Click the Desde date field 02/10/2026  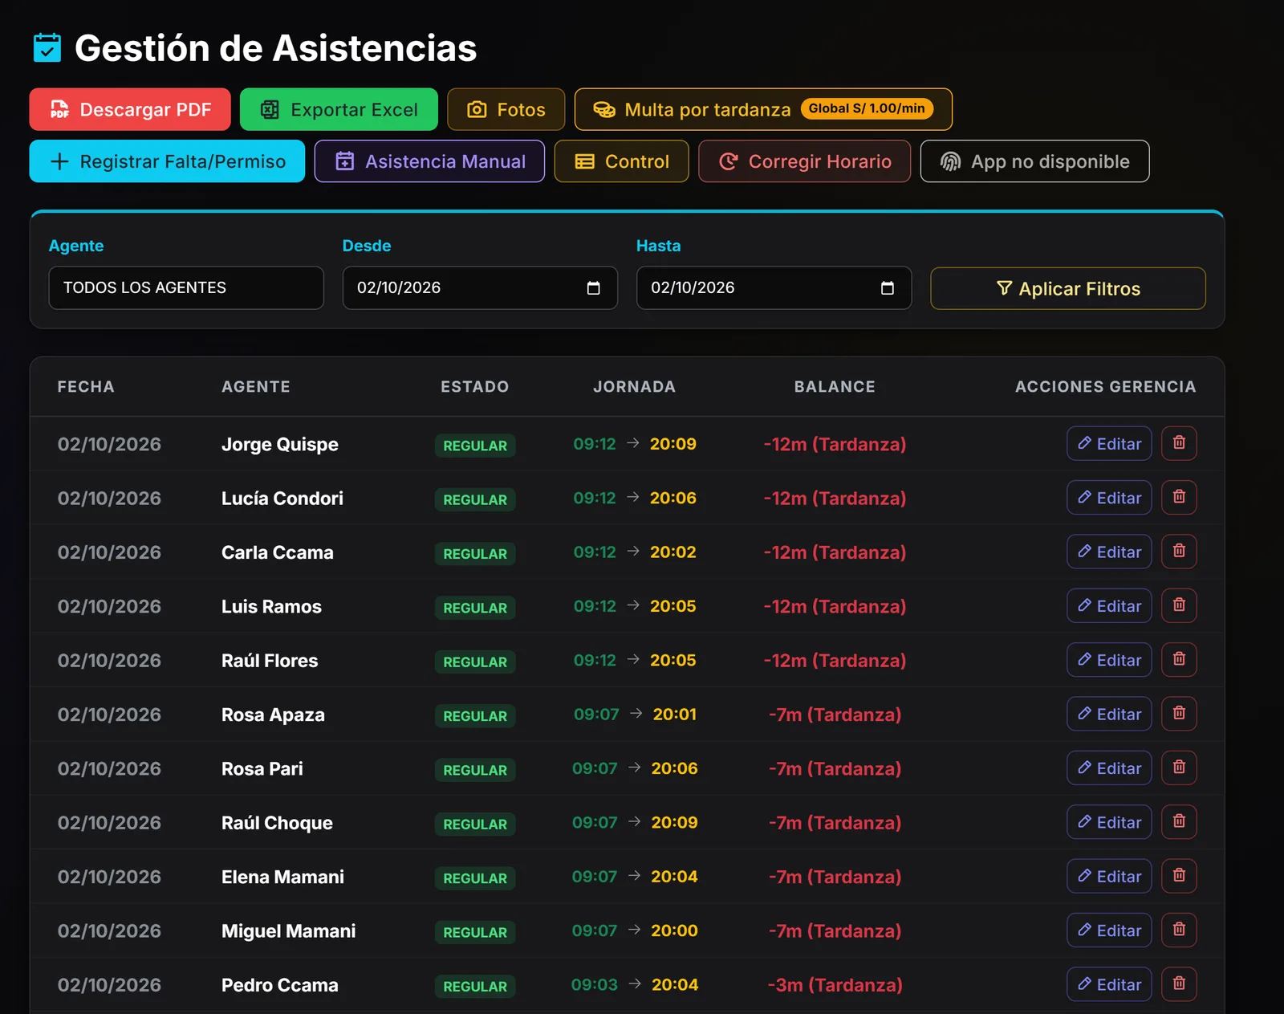[480, 287]
